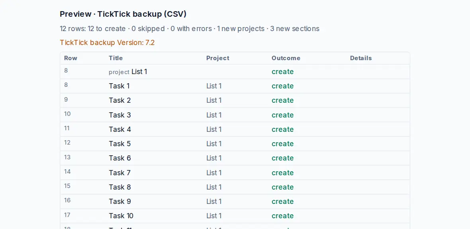Click the Details column header
The width and height of the screenshot is (470, 229).
361,58
